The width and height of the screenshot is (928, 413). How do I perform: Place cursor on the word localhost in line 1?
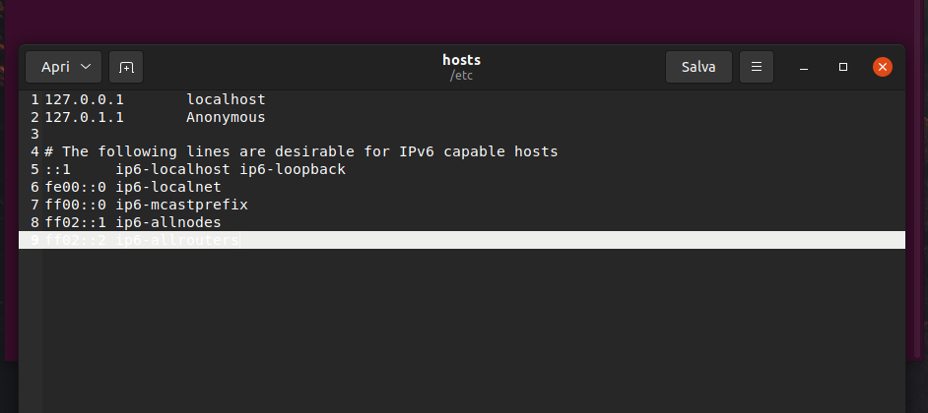tap(226, 99)
